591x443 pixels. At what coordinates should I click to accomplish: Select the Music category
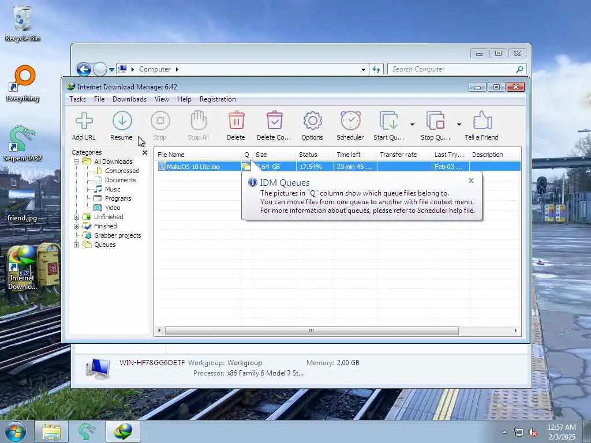click(113, 189)
